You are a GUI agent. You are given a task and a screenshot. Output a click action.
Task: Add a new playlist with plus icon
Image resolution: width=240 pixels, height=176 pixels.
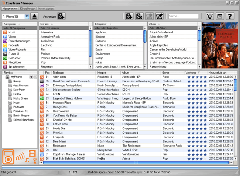[31, 76]
